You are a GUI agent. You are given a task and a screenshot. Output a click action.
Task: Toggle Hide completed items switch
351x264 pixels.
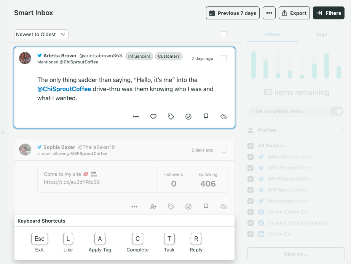(x=337, y=111)
